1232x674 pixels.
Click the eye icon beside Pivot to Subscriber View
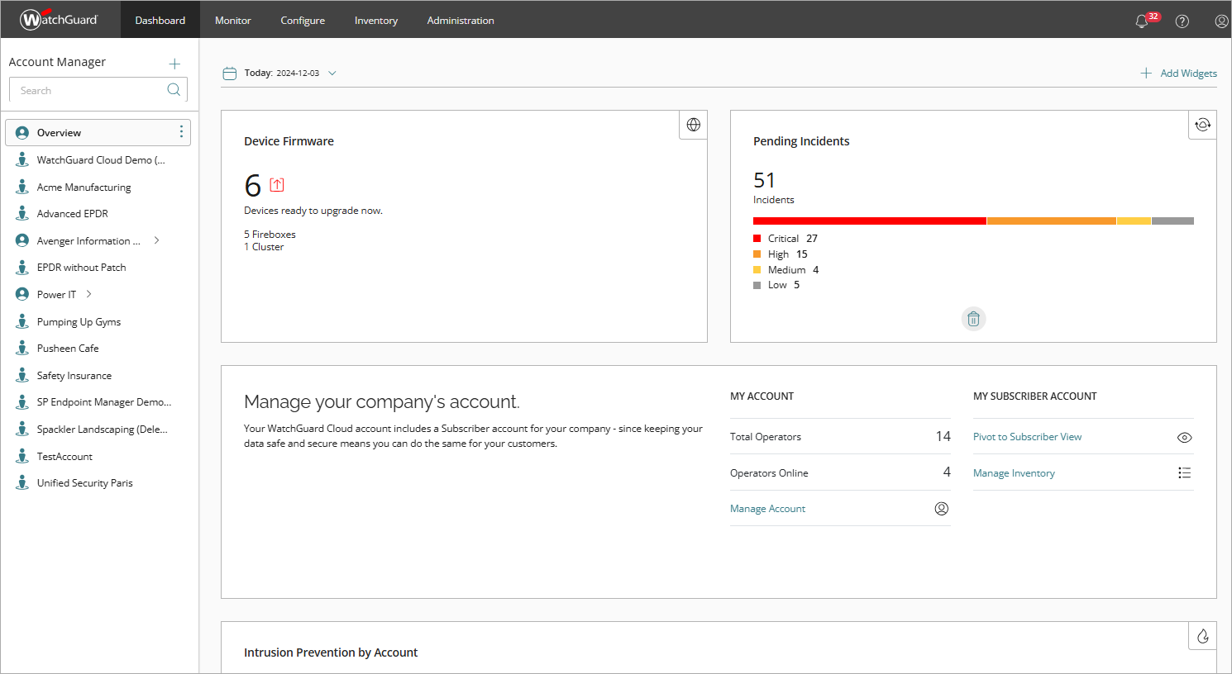click(1184, 437)
